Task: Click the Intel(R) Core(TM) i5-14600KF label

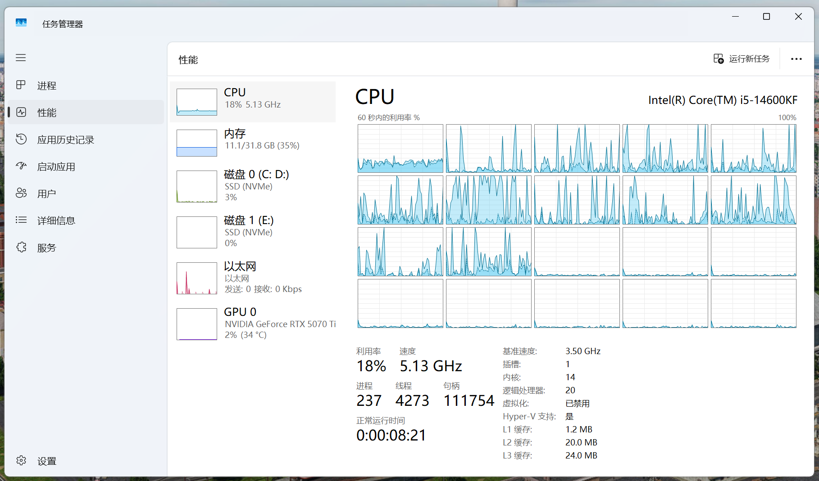Action: coord(723,100)
